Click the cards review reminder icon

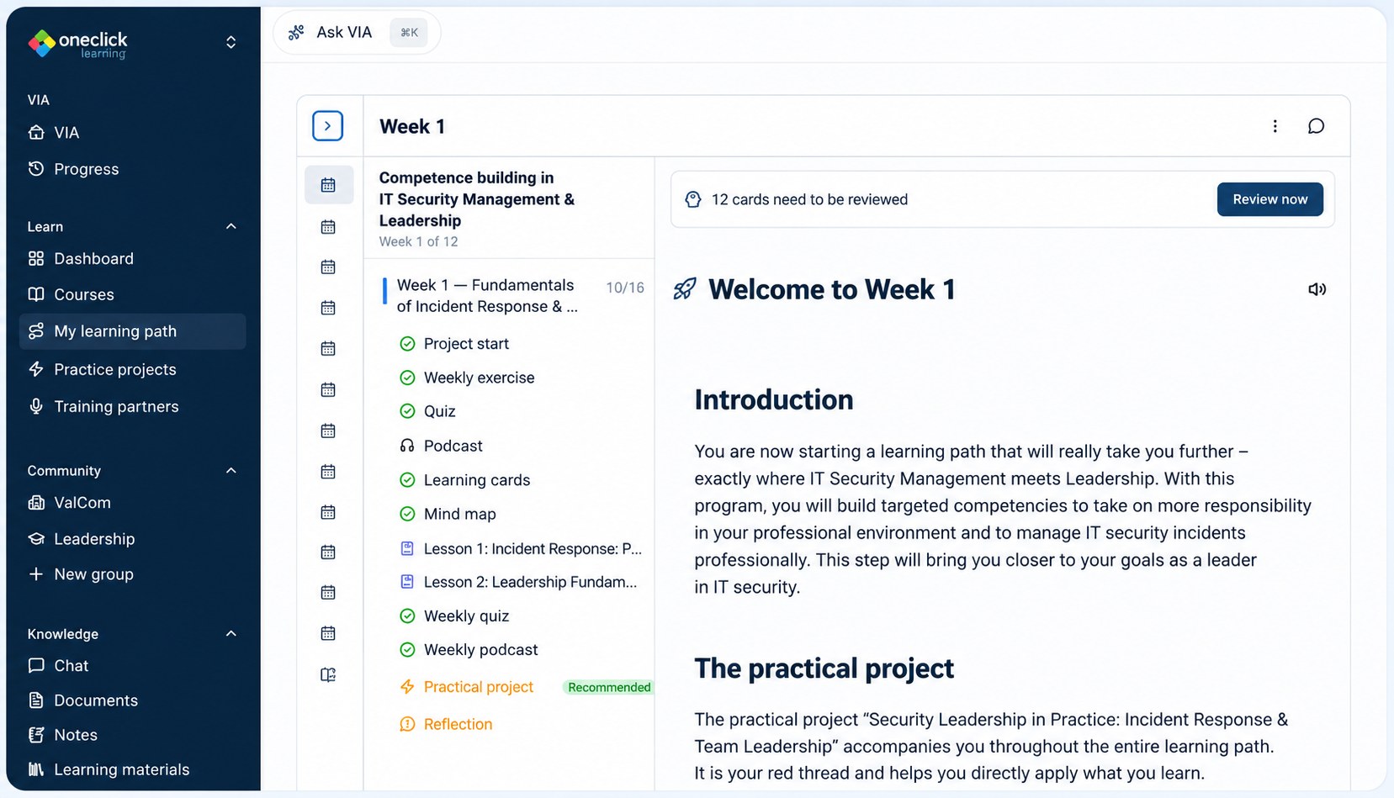coord(692,199)
